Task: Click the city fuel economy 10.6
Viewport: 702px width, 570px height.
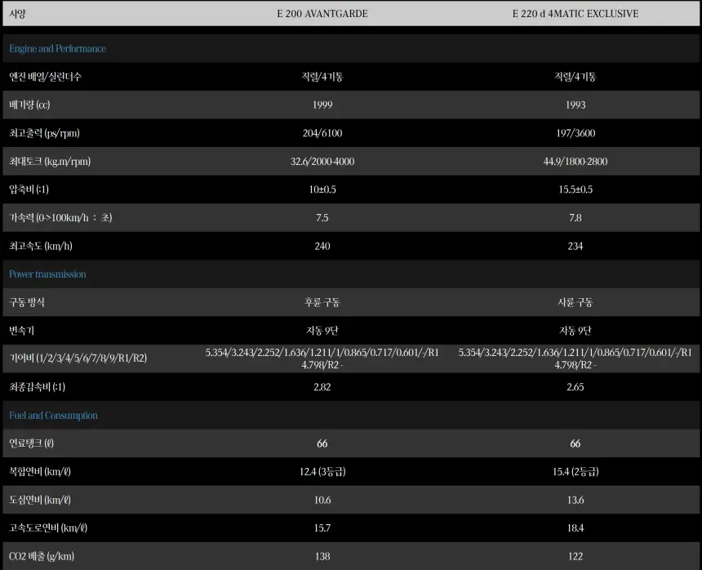Action: tap(322, 500)
